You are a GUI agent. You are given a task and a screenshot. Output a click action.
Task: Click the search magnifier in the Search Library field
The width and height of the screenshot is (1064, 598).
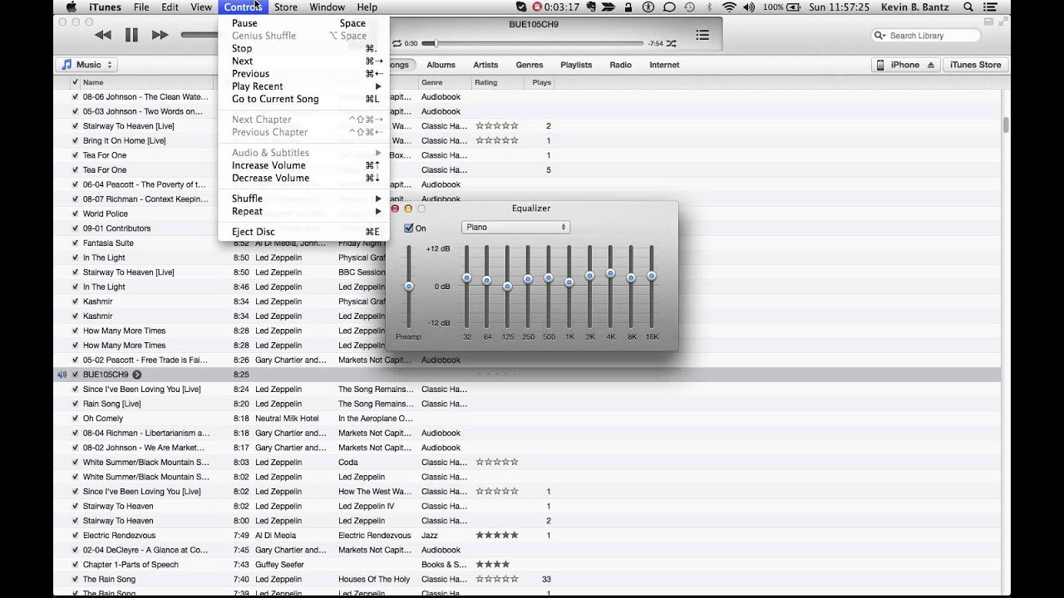pos(879,36)
